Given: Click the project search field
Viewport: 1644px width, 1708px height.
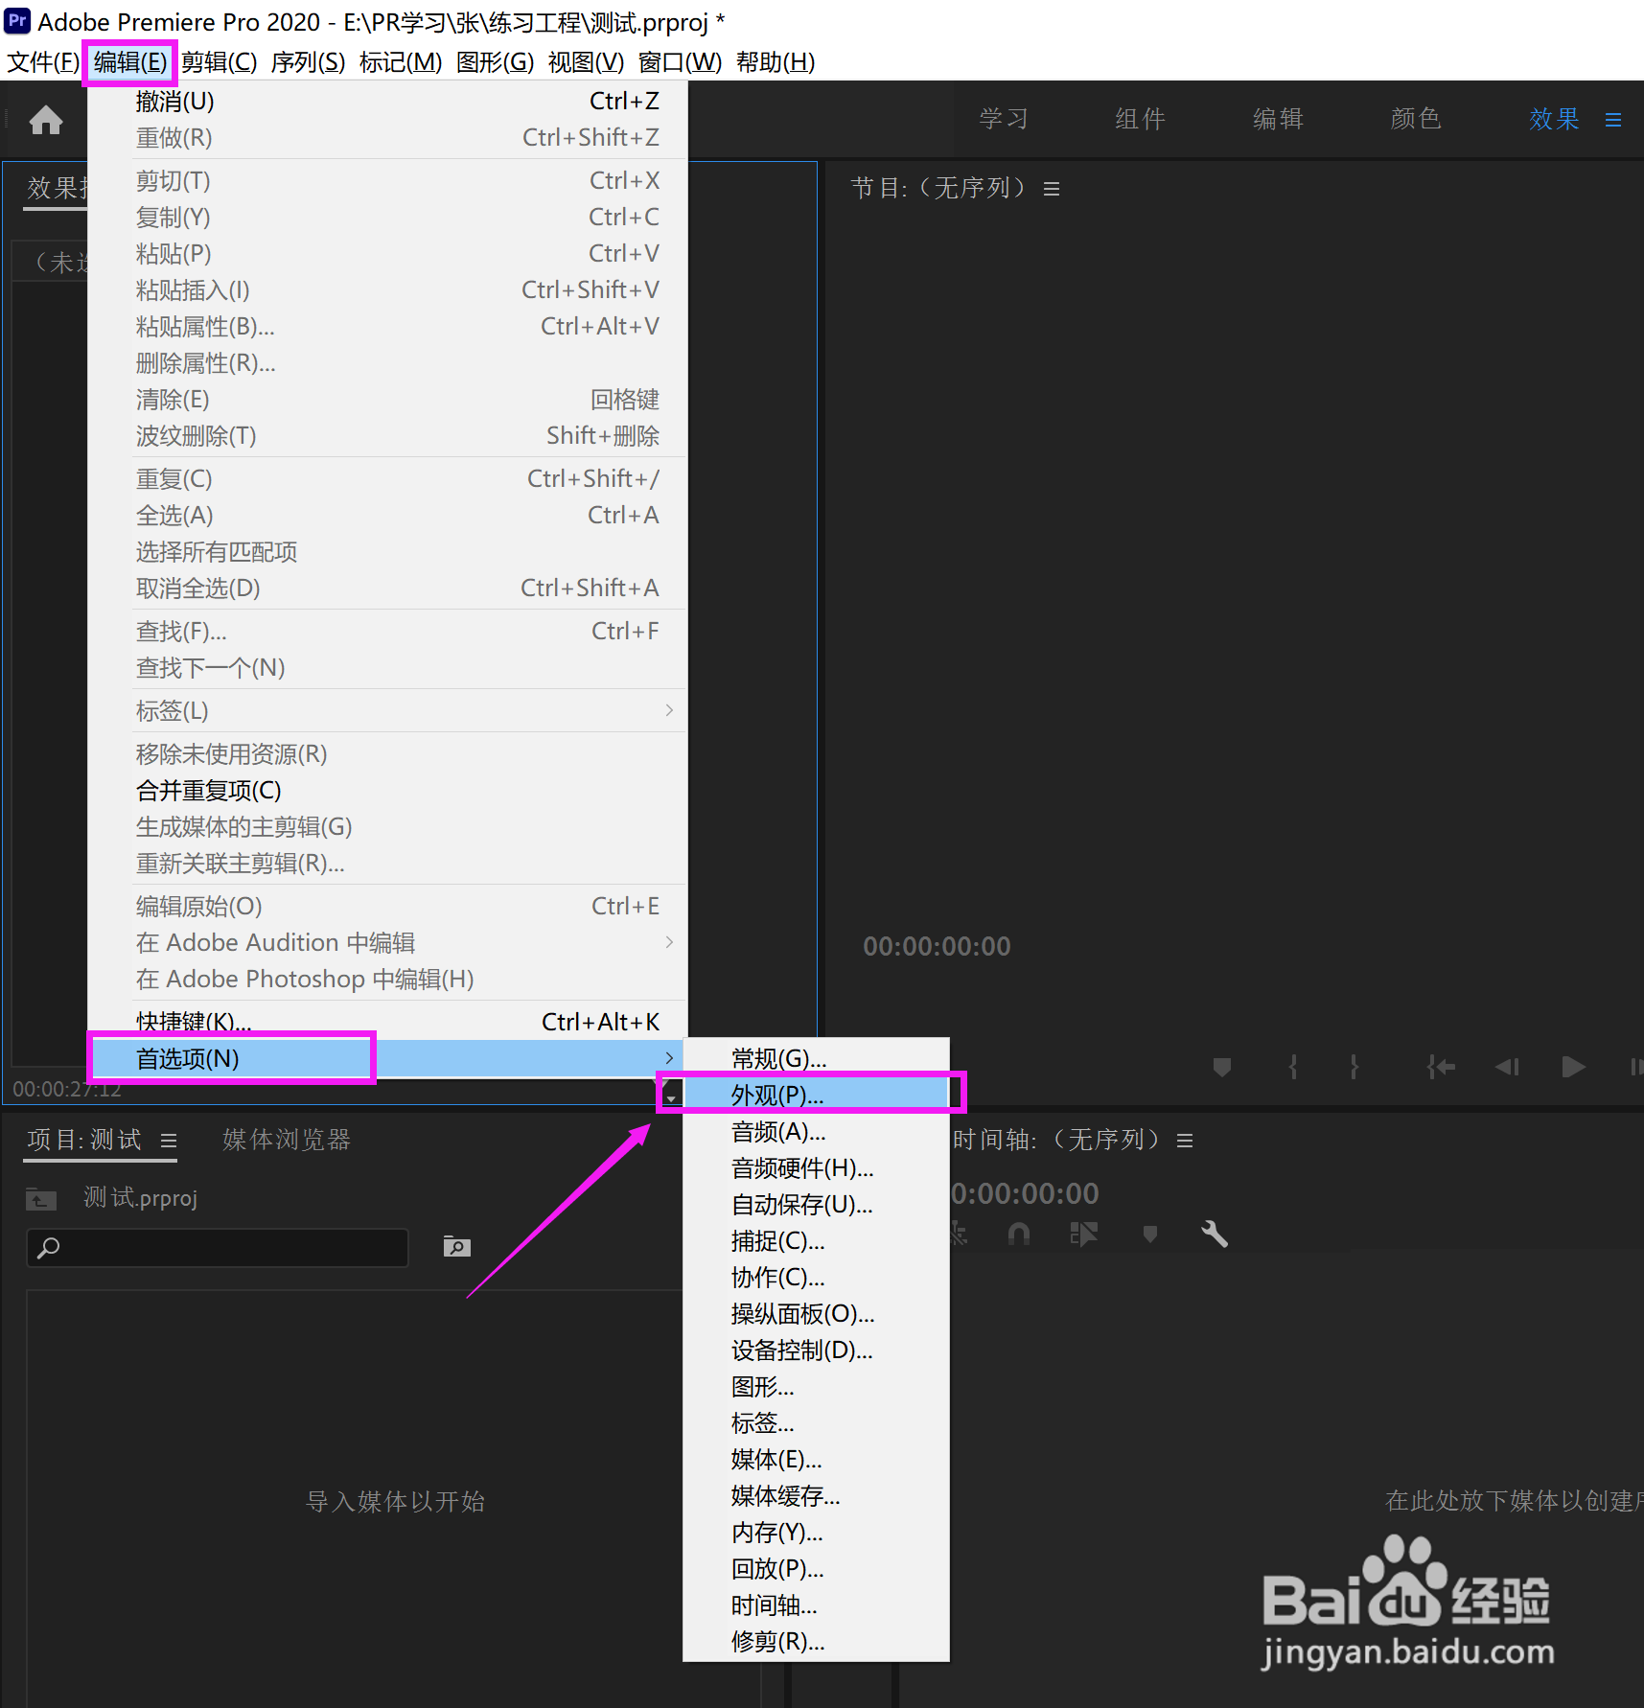Looking at the screenshot, I should point(218,1247).
